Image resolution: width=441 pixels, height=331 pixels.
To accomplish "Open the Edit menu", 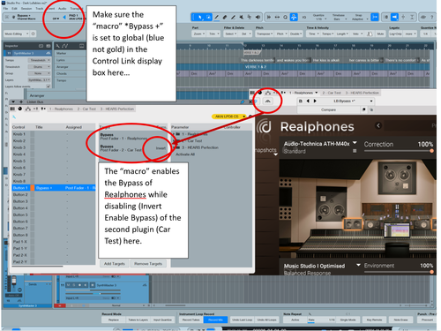I will (x=14, y=9).
